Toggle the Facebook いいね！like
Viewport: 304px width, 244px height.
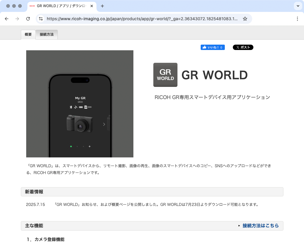pos(213,47)
